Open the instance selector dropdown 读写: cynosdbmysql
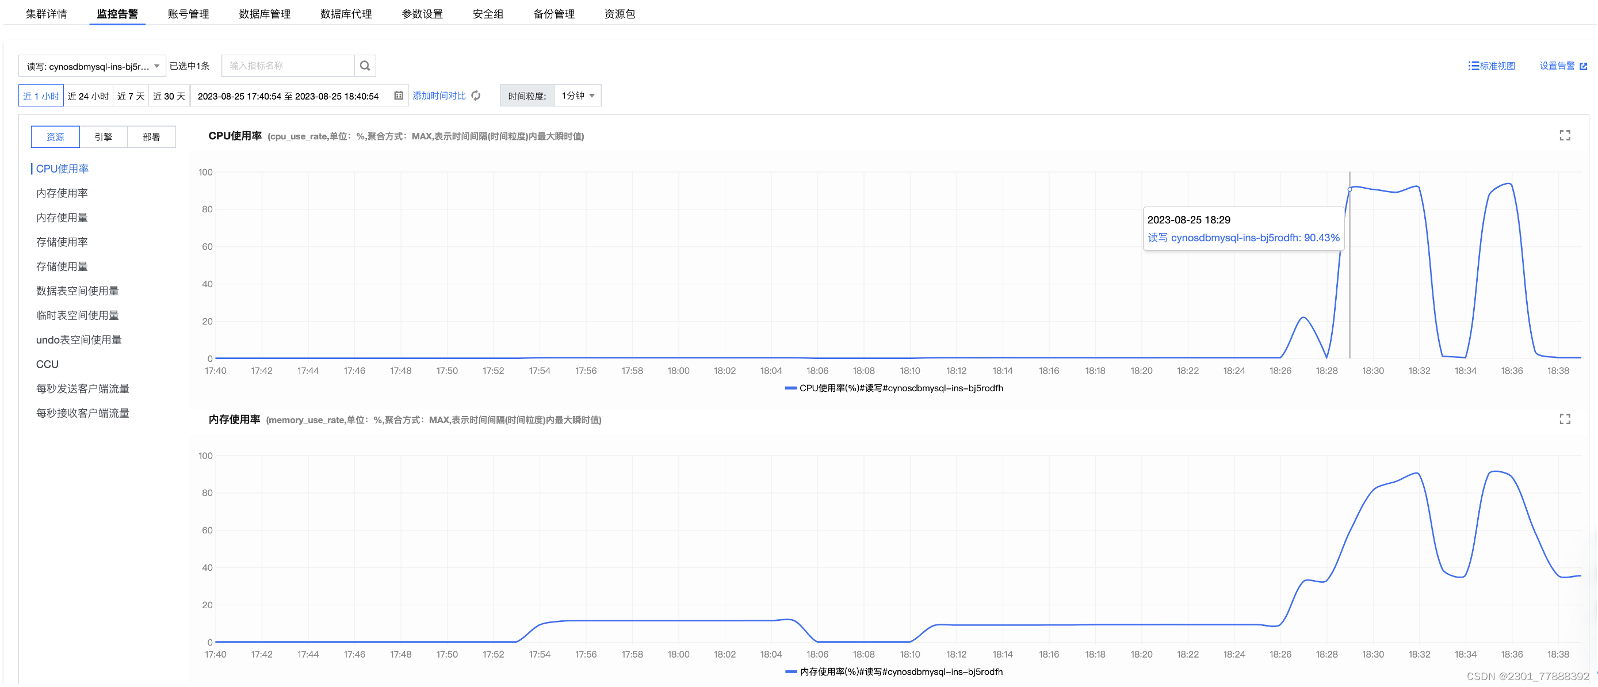This screenshot has height=687, width=1598. tap(93, 66)
